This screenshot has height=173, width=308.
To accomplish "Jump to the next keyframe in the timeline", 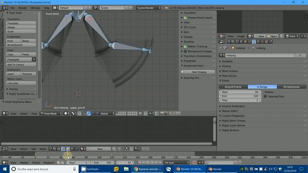I will tap(156, 162).
